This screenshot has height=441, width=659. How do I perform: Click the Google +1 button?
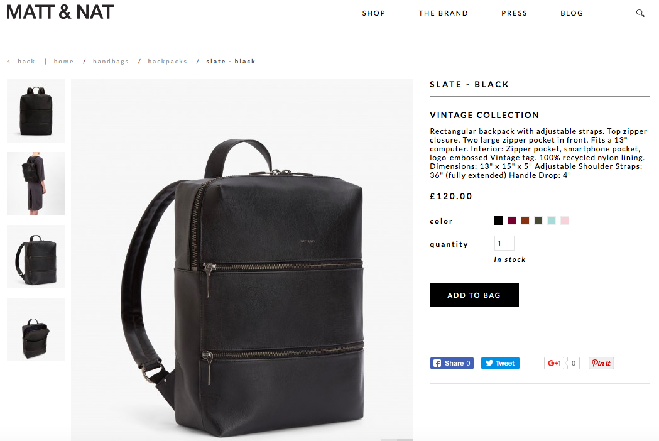pyautogui.click(x=554, y=363)
